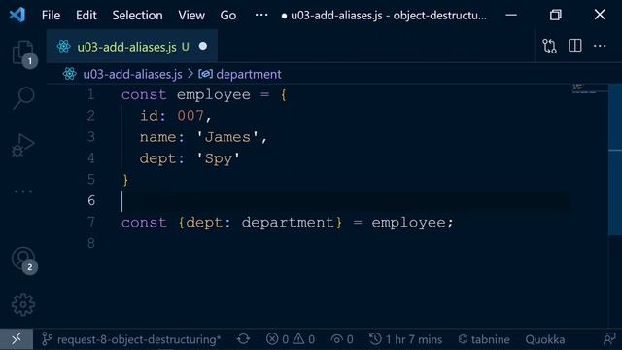
Task: Restore down the VS Code window
Action: pyautogui.click(x=555, y=16)
